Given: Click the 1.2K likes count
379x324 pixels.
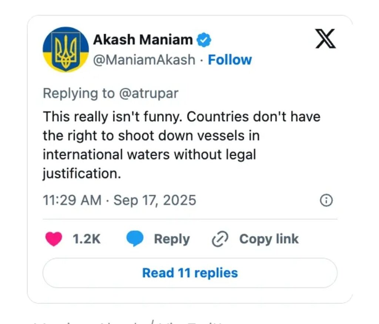Looking at the screenshot, I should [x=86, y=239].
